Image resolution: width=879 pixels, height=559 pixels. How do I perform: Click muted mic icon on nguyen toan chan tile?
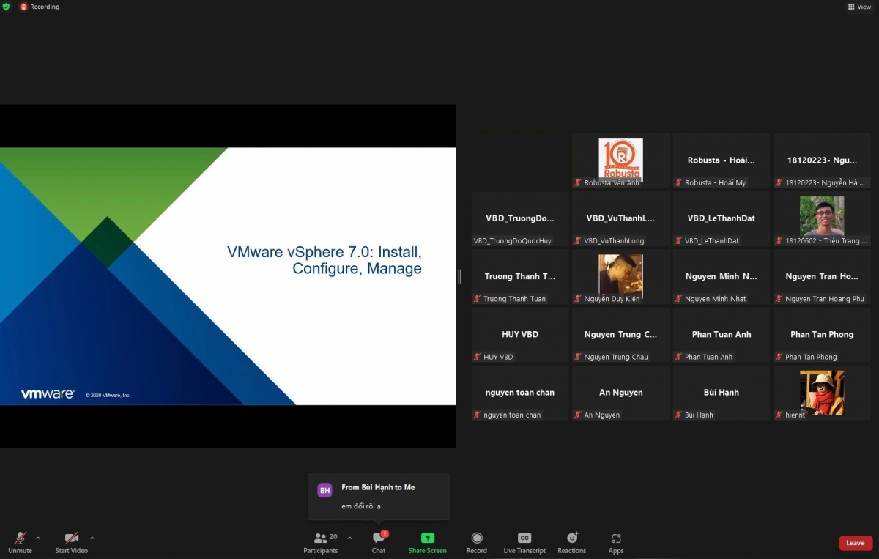[x=478, y=415]
